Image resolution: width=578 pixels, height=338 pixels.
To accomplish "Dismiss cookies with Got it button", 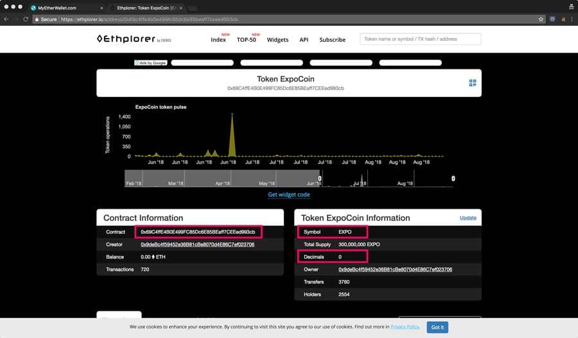I will click(x=437, y=327).
